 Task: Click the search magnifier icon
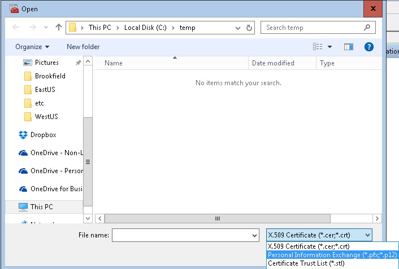tap(367, 27)
